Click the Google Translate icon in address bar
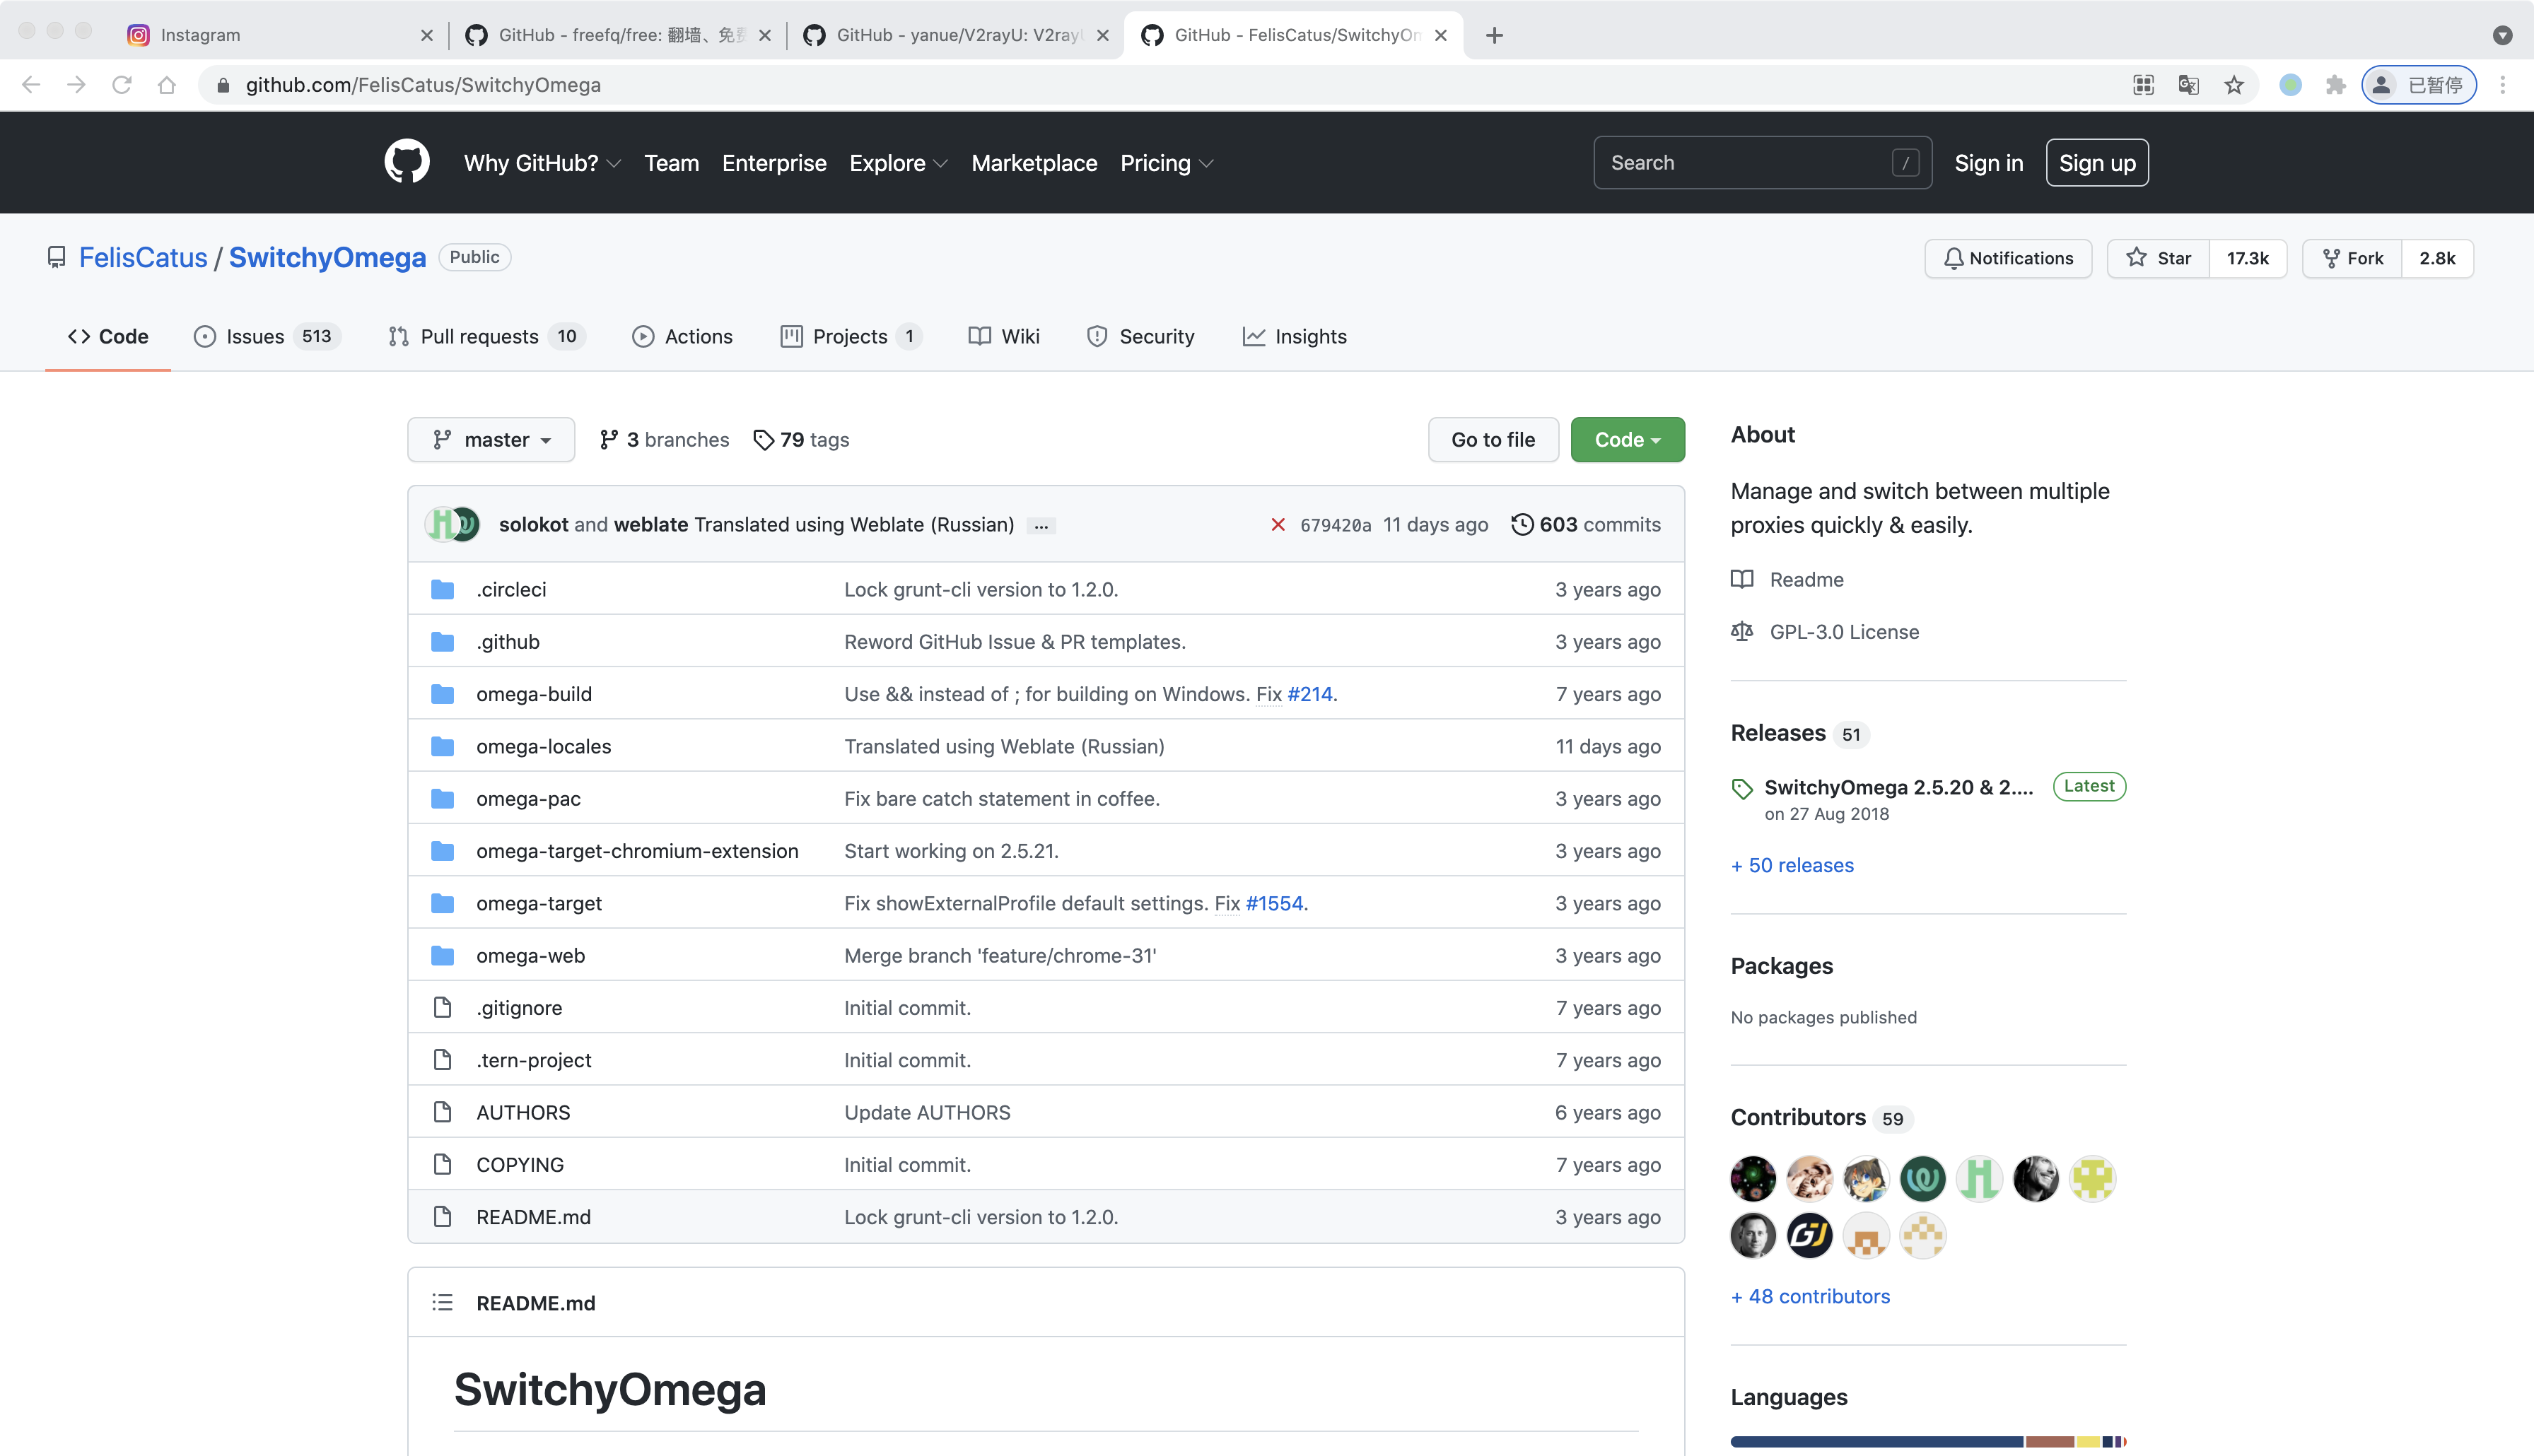Viewport: 2534px width, 1456px height. pos(2188,85)
